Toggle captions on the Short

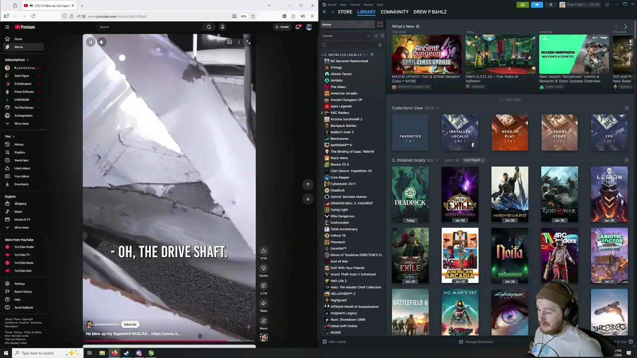[x=229, y=42]
